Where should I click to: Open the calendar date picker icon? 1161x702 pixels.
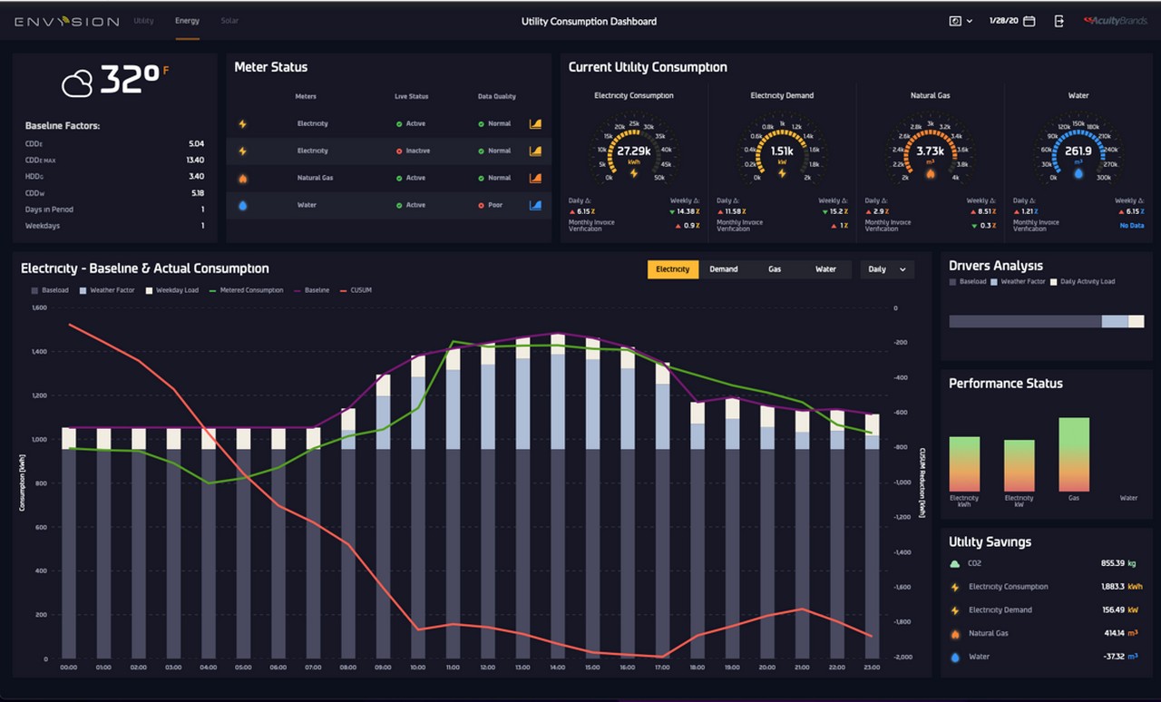tap(1029, 21)
